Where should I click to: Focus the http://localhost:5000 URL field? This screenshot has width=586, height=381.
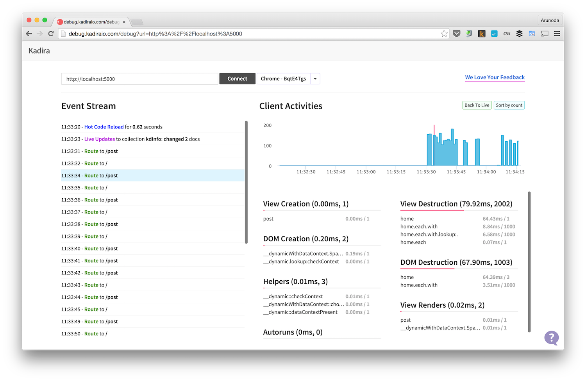pyautogui.click(x=139, y=79)
